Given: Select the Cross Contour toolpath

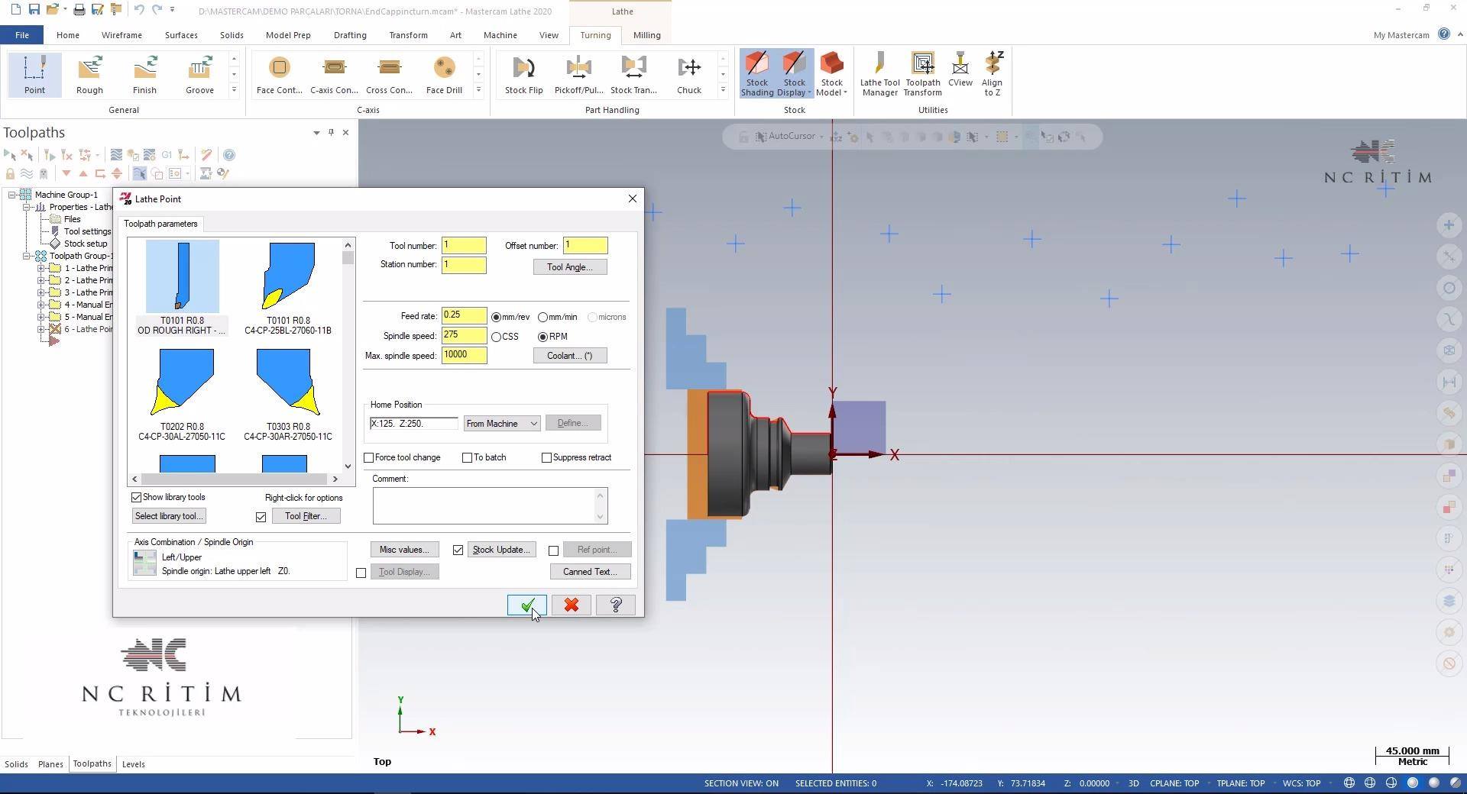Looking at the screenshot, I should (x=390, y=74).
